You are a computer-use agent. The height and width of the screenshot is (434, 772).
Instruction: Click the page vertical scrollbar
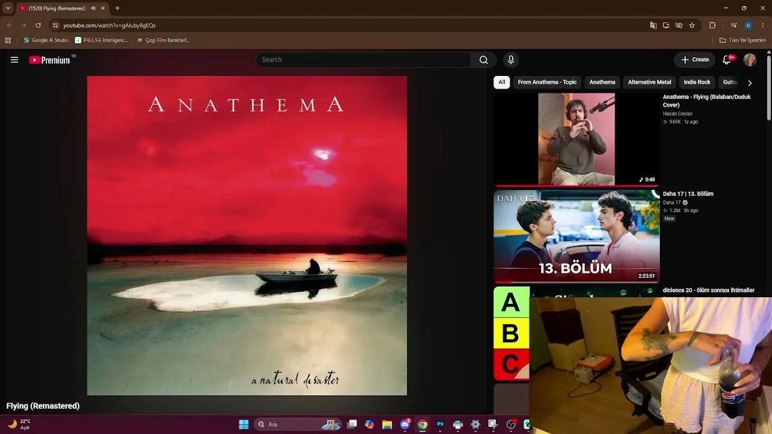(x=769, y=88)
